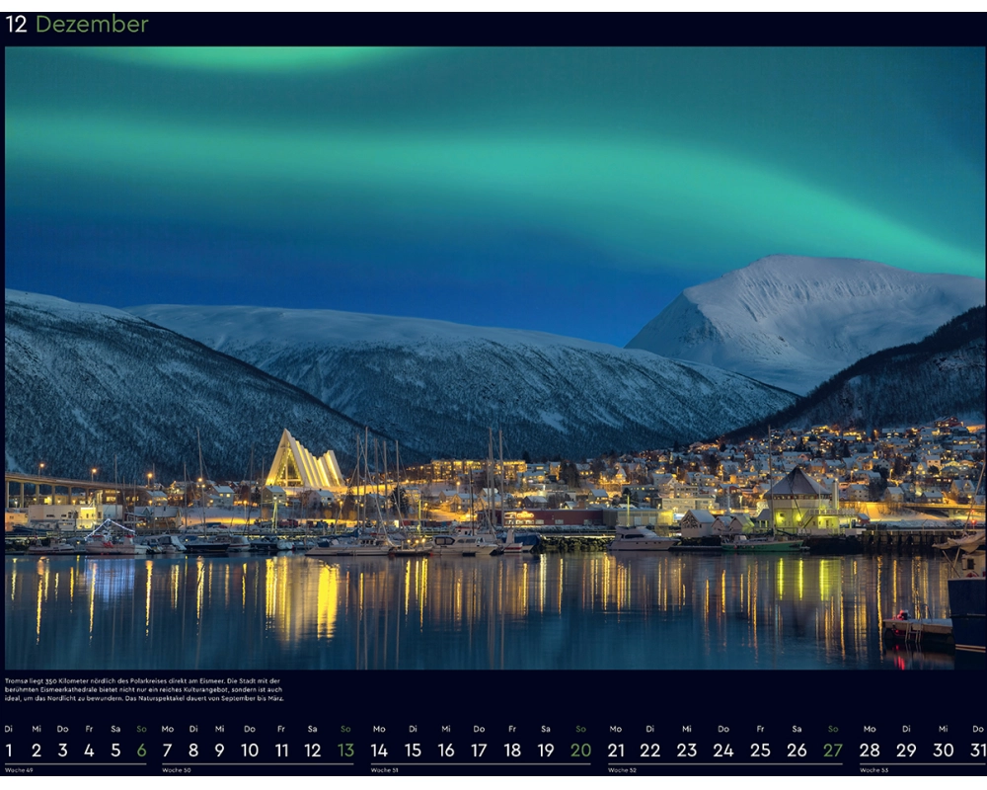987x790 pixels.
Task: Pick Sunday December 20
Action: tap(580, 750)
